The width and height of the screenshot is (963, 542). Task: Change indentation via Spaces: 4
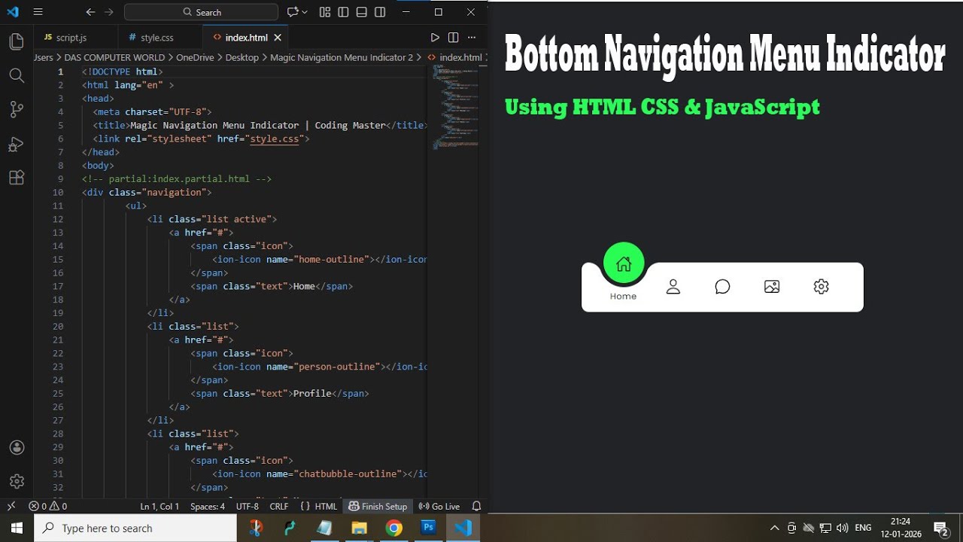(208, 506)
